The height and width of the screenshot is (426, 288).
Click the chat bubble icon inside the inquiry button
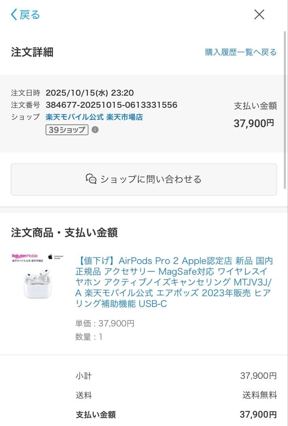(92, 179)
